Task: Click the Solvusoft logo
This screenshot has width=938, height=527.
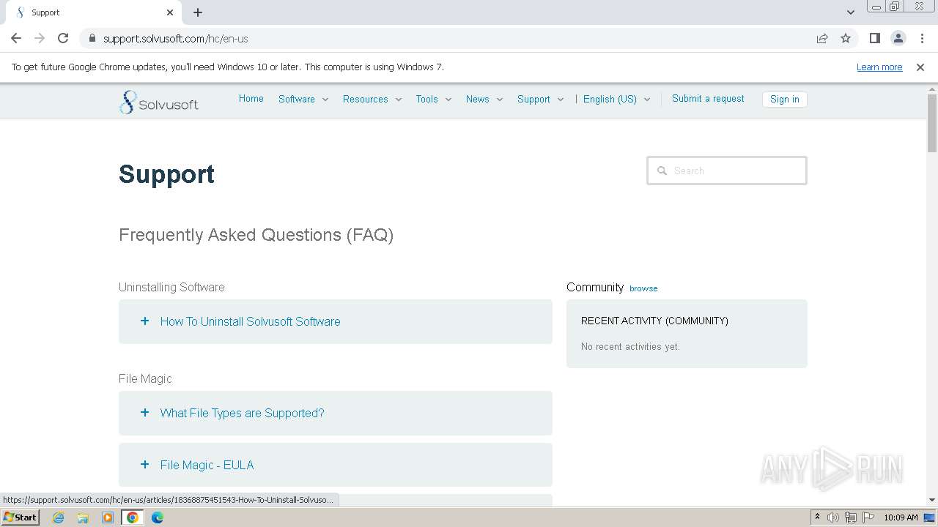Action: (158, 102)
